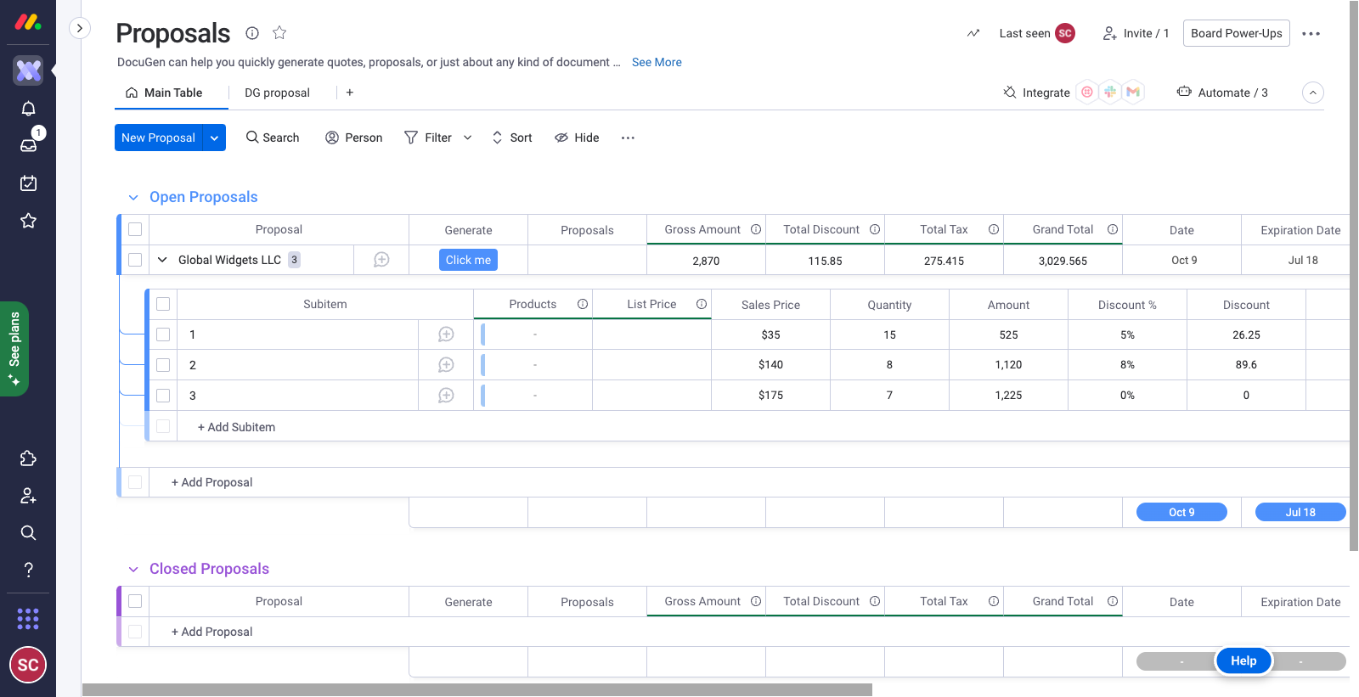Open conversation for subitem 1
Image resolution: width=1359 pixels, height=697 pixels.
click(x=446, y=334)
